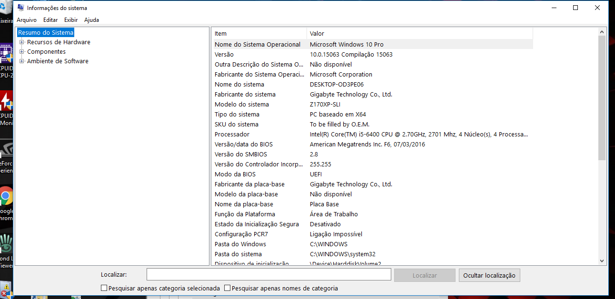Click the value 'Área de Trabalho'

click(x=334, y=214)
